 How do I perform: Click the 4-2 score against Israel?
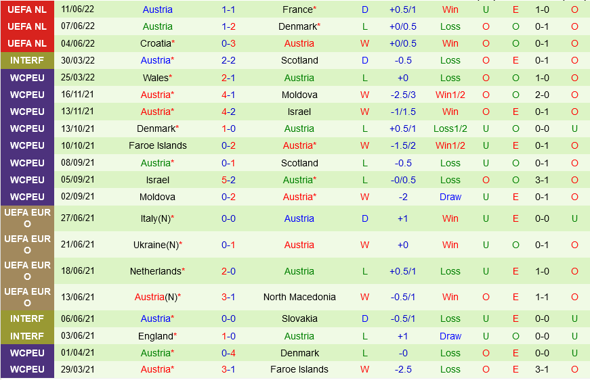coord(228,112)
